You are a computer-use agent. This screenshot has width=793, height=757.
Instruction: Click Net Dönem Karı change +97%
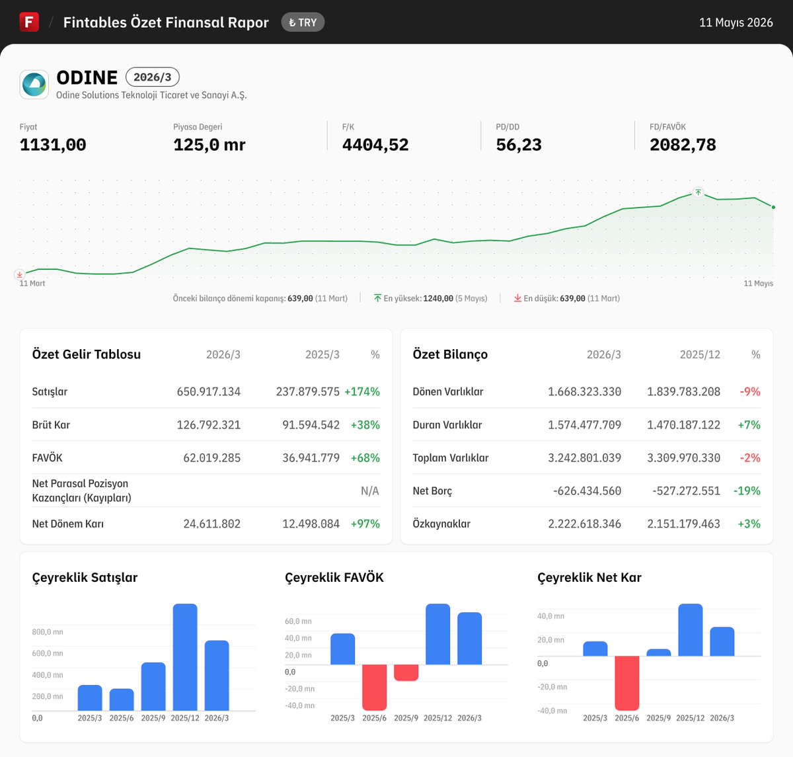(x=365, y=524)
